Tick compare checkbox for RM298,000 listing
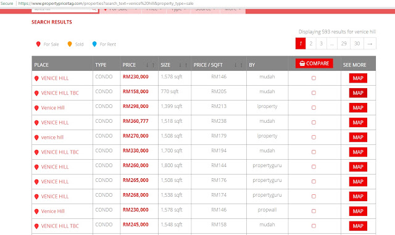This screenshot has height=235, width=395. point(314,108)
